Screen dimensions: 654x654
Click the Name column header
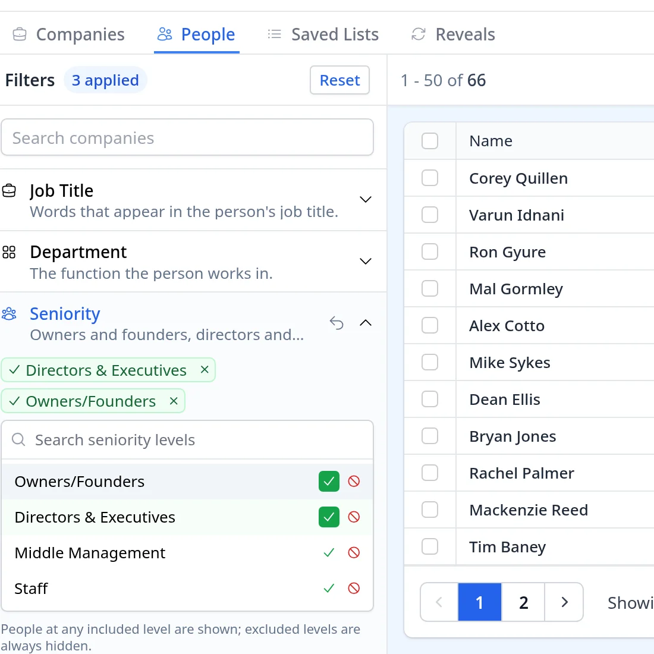491,141
